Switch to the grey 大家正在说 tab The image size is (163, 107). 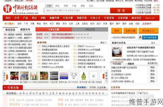(90, 29)
